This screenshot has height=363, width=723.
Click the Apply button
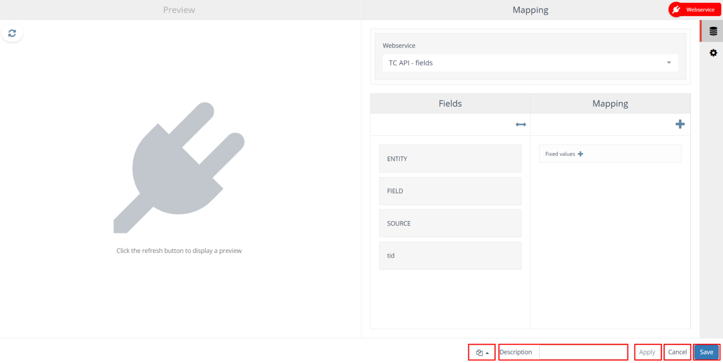[647, 352]
